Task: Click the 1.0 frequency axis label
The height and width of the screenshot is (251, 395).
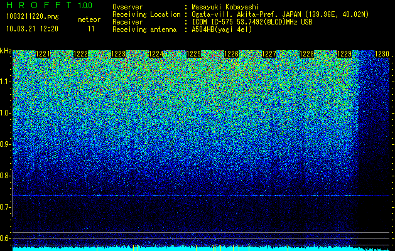Action: (x=5, y=113)
